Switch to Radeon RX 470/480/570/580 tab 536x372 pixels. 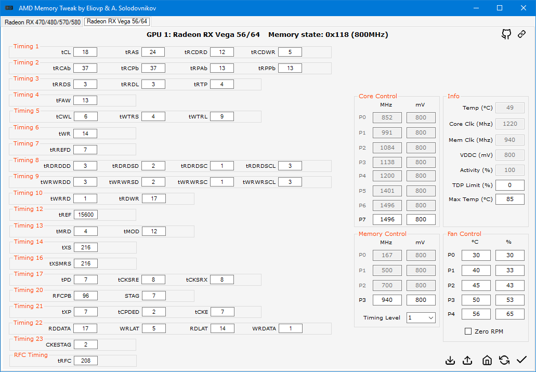(x=43, y=22)
